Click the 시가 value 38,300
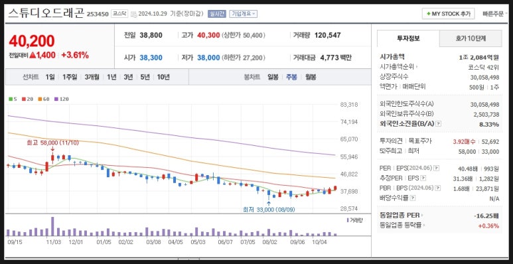Image resolution: width=513 pixels, height=264 pixels. click(151, 58)
